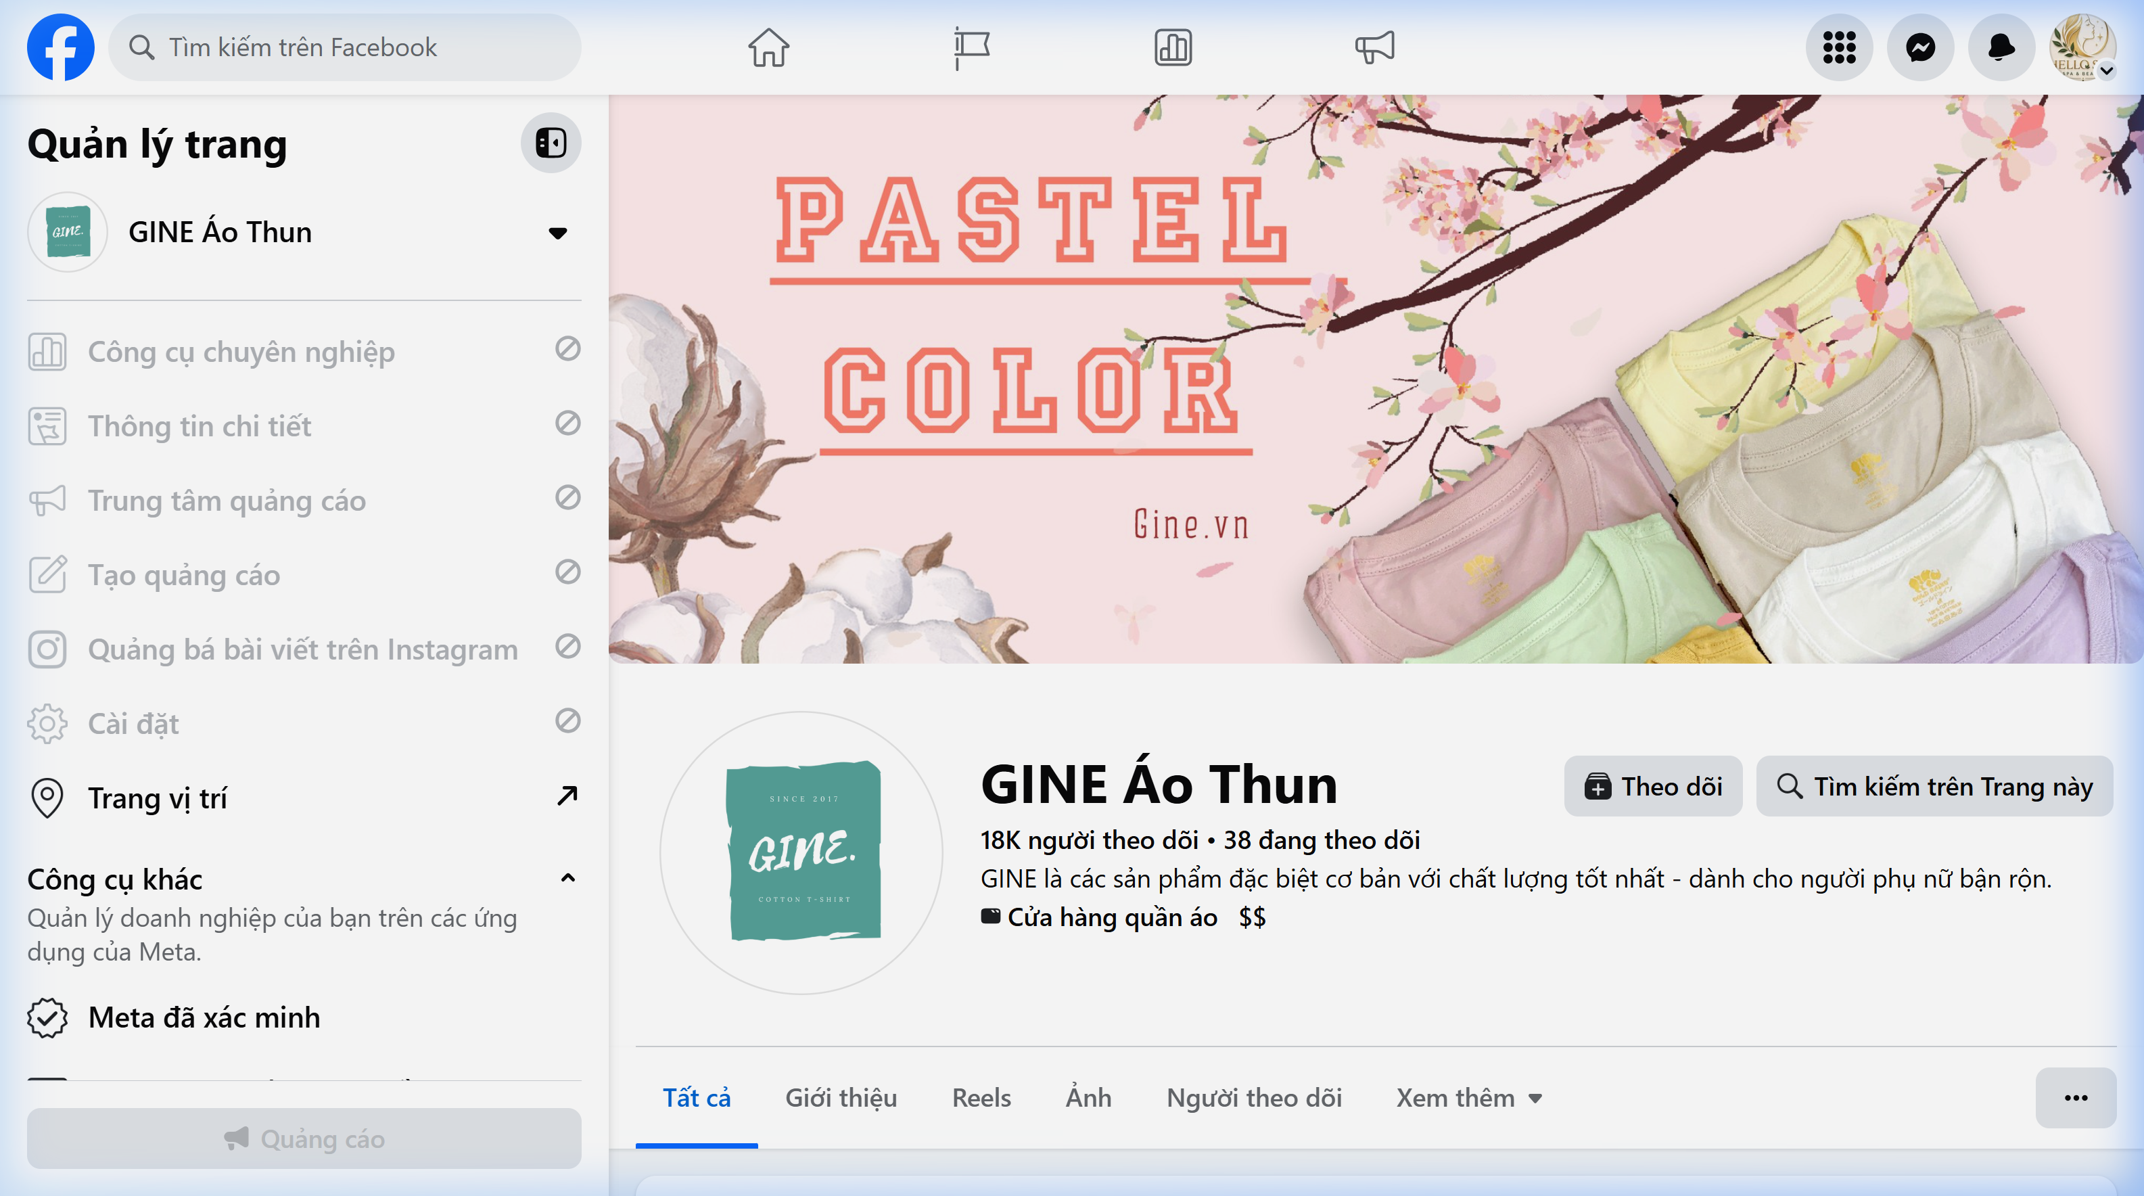Open the Pastel Color cover photo
Screen dimensions: 2144x1196
[x=1376, y=379]
